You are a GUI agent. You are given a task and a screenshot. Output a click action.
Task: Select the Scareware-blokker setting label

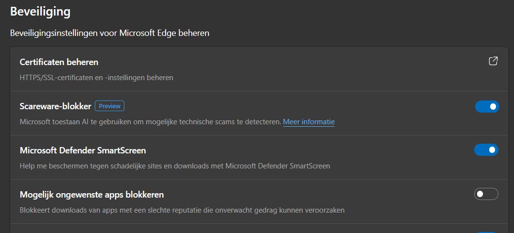(55, 106)
